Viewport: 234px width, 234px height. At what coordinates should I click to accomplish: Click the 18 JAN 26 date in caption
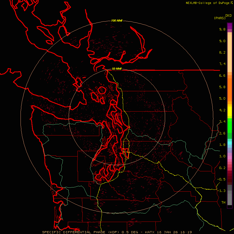click(x=167, y=232)
